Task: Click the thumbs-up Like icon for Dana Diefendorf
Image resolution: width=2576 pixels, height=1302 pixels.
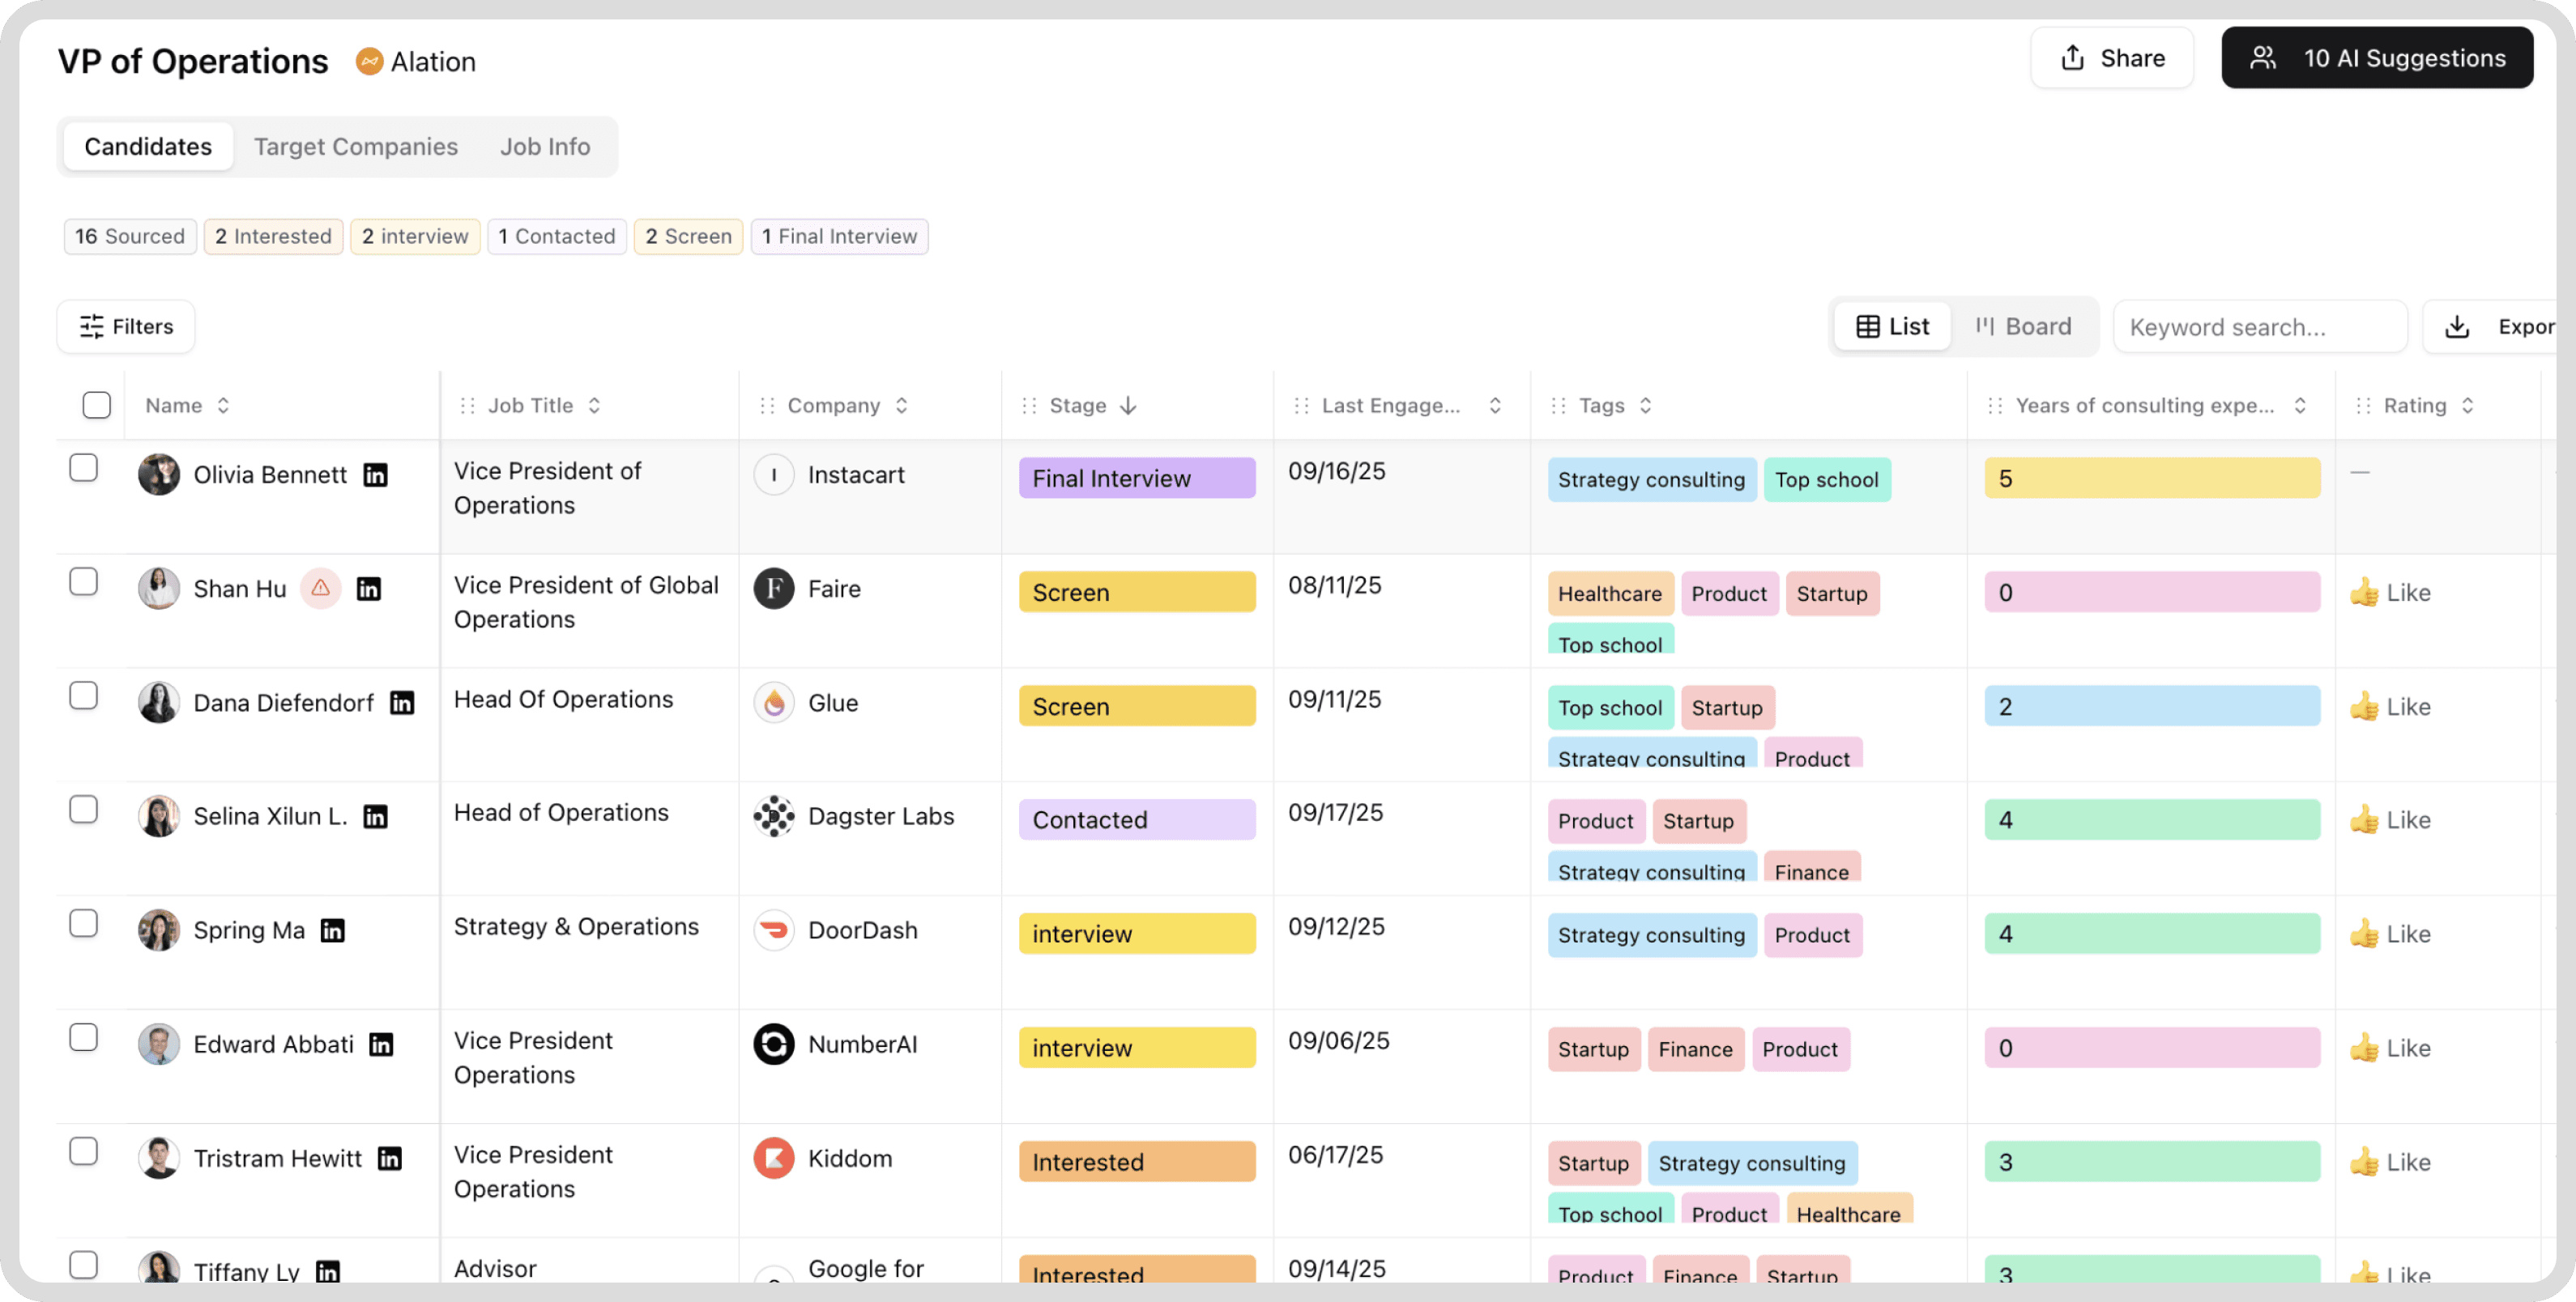Action: tap(2364, 706)
